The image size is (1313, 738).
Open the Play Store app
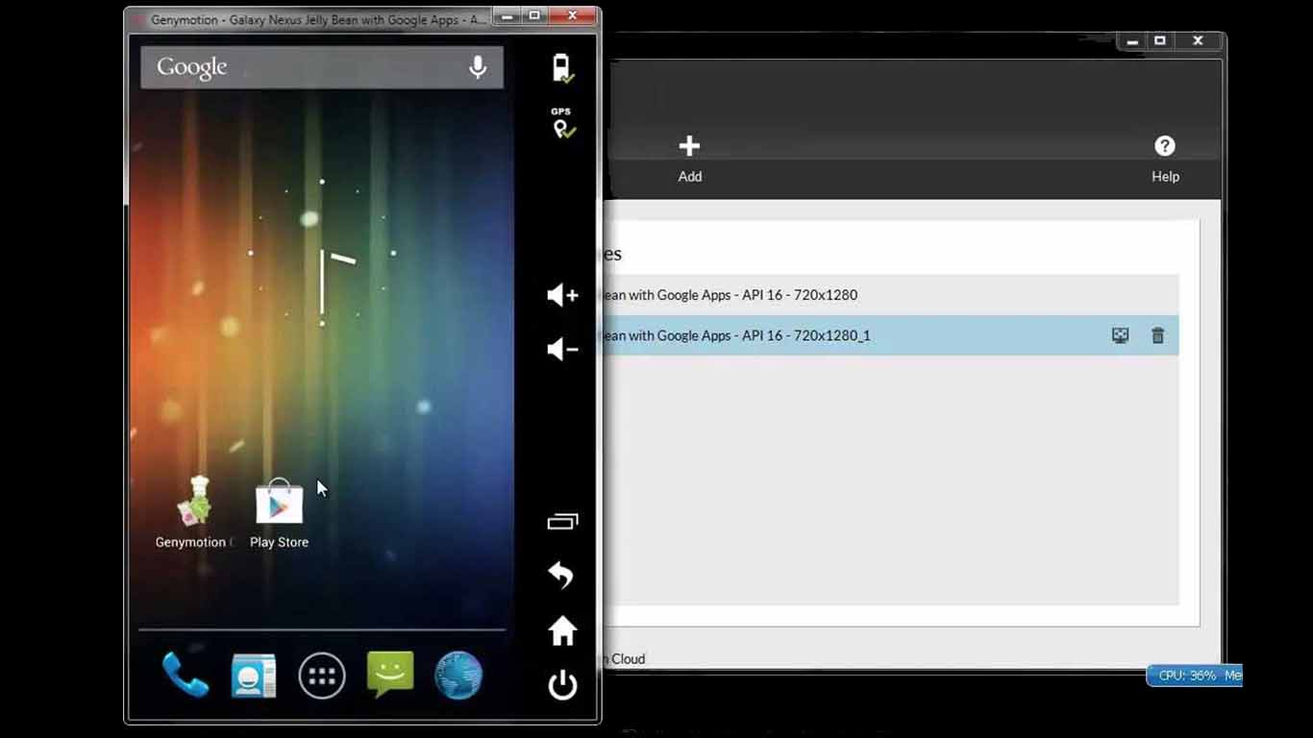click(279, 513)
